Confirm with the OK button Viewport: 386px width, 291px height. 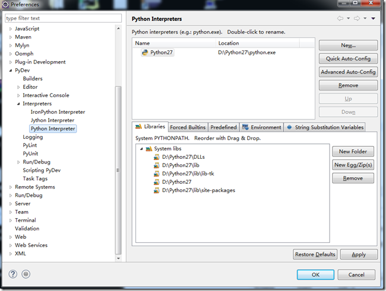click(x=315, y=274)
